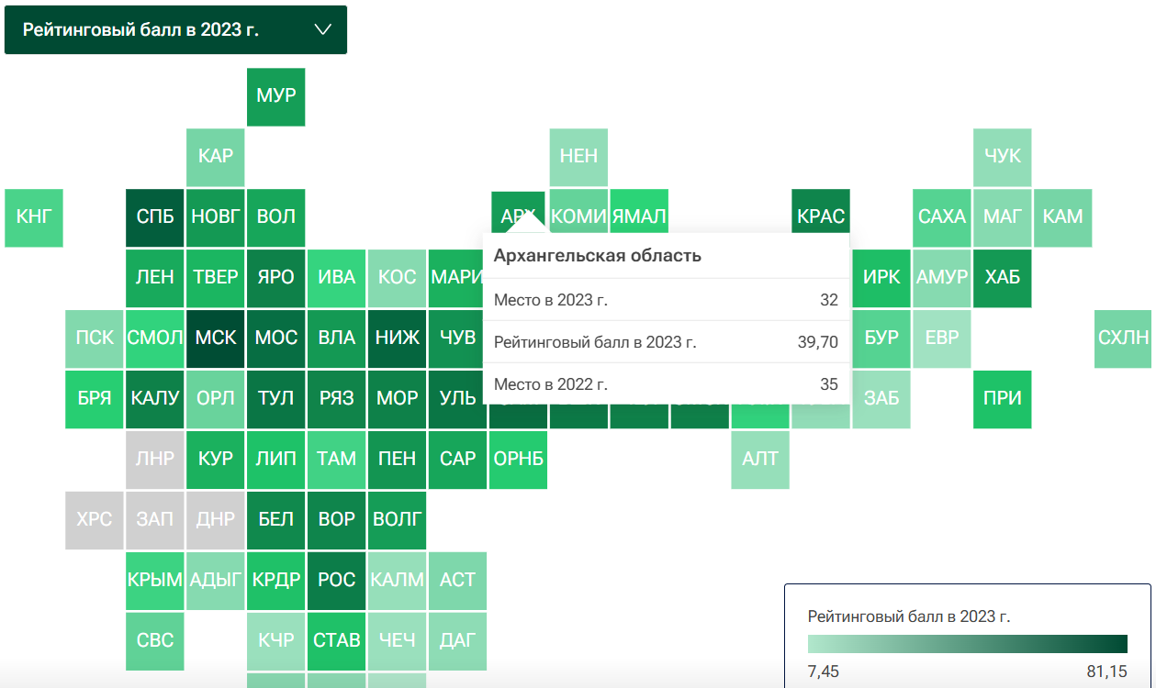Click the ПРИ region tile
Viewport: 1156px width, 688px height.
1003,399
